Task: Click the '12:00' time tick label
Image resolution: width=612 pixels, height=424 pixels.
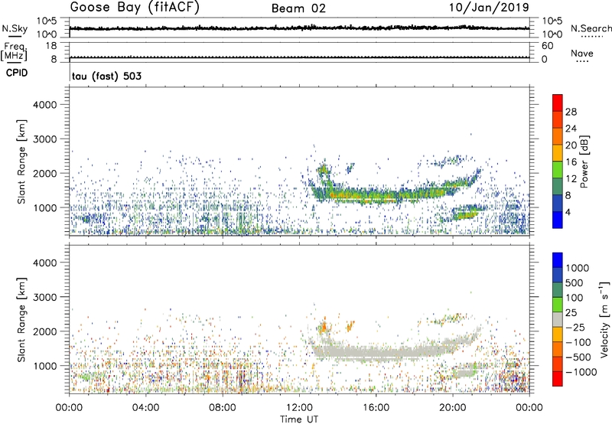Action: click(x=299, y=408)
